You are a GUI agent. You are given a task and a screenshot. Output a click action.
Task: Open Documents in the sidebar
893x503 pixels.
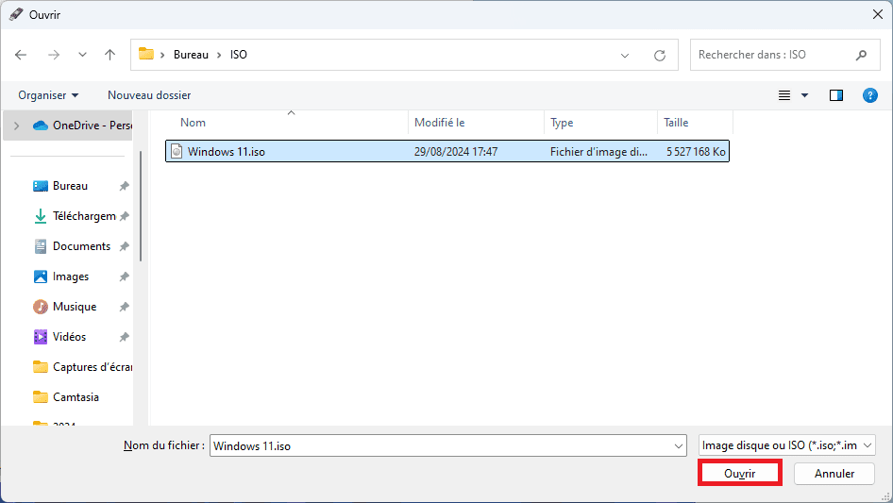pos(81,246)
